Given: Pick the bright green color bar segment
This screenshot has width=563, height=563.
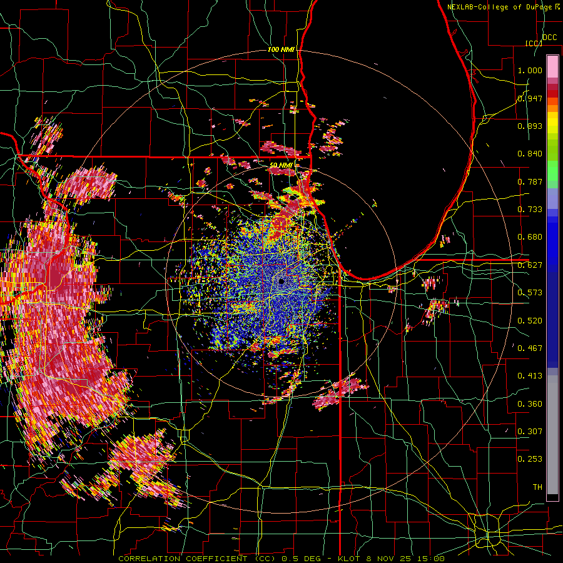Looking at the screenshot, I should [552, 171].
